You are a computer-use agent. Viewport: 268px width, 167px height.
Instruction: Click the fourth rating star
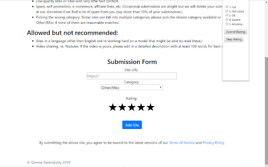point(141,107)
